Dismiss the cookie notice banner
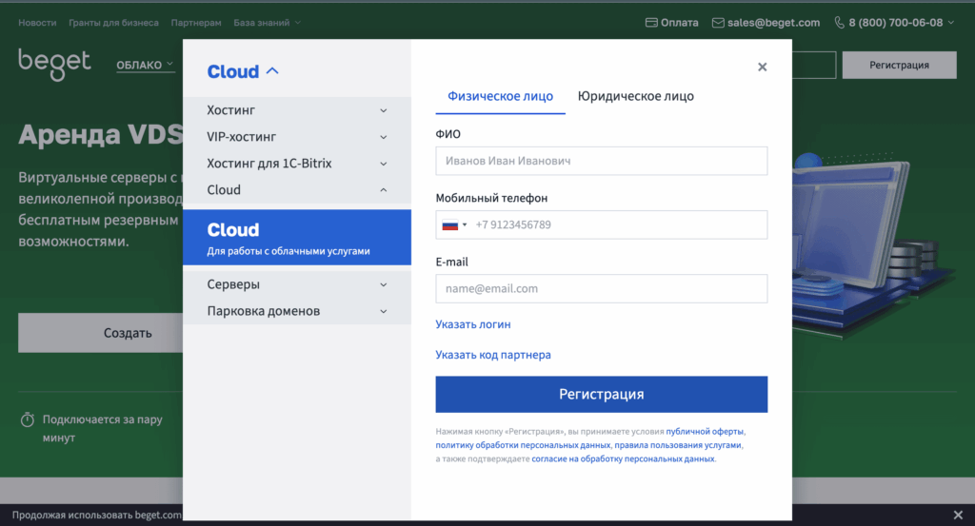975x526 pixels. tap(958, 515)
